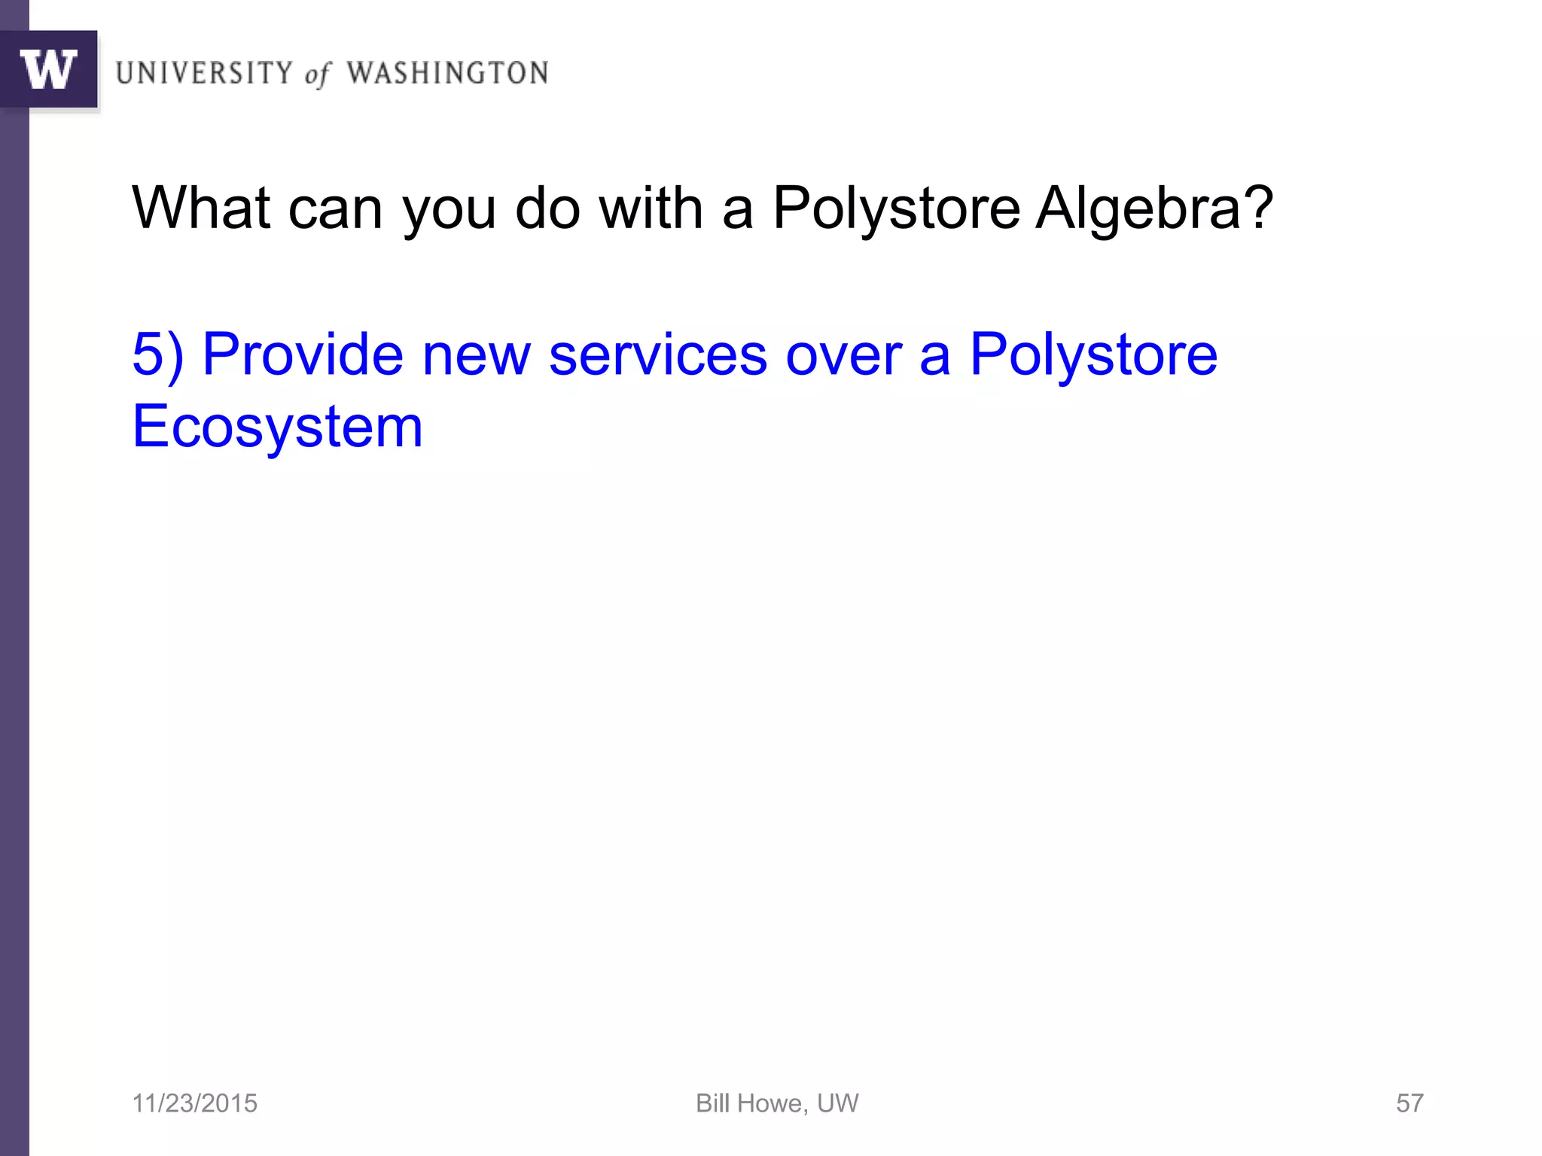The image size is (1542, 1156).
Task: Click the word 'What' starting the title
Action: [x=201, y=207]
